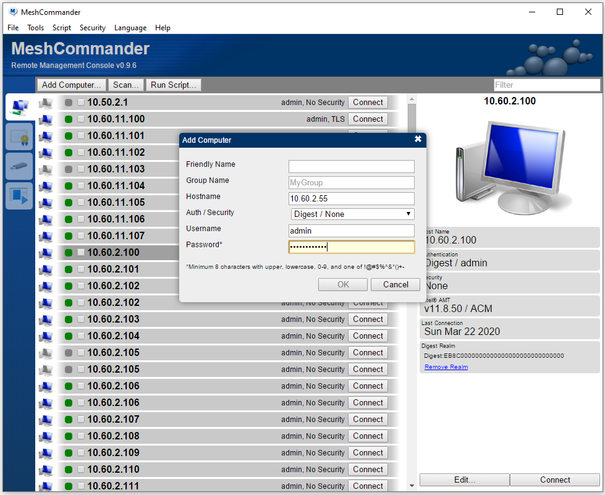The width and height of the screenshot is (605, 495).
Task: Expand the Auth / Security dropdown
Action: point(352,214)
